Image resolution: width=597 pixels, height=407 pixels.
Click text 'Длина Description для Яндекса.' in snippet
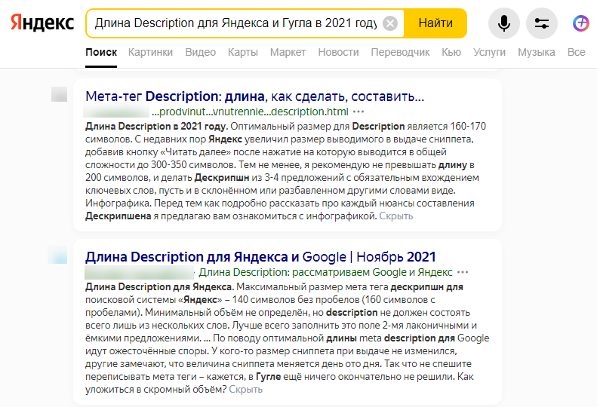159,287
